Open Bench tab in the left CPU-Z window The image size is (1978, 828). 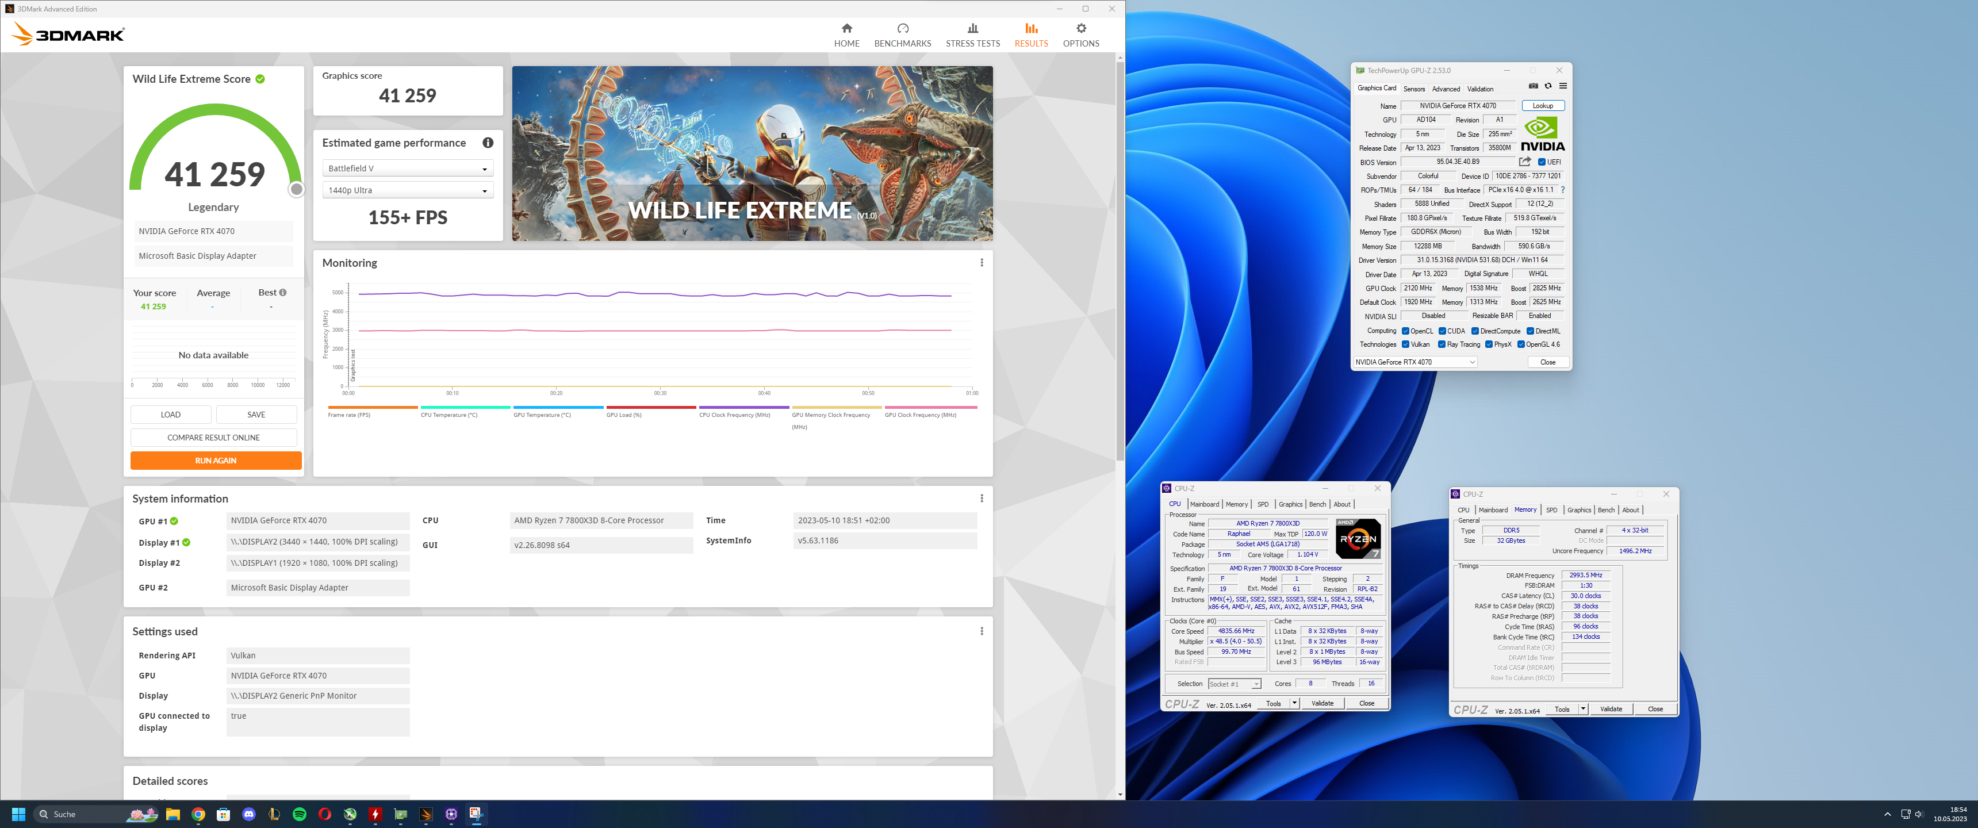point(1317,505)
